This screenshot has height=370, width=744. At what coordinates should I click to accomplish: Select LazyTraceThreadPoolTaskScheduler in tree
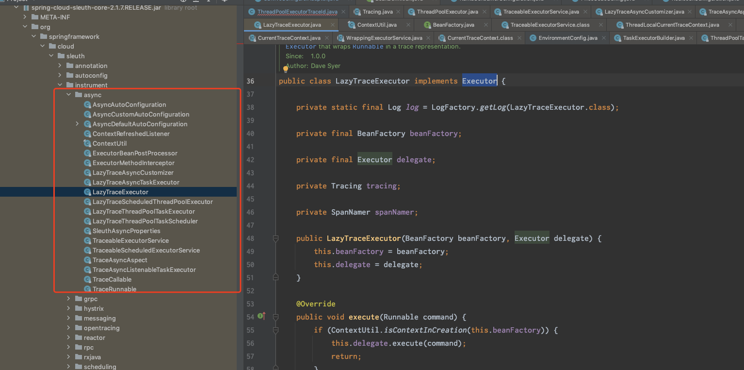145,221
